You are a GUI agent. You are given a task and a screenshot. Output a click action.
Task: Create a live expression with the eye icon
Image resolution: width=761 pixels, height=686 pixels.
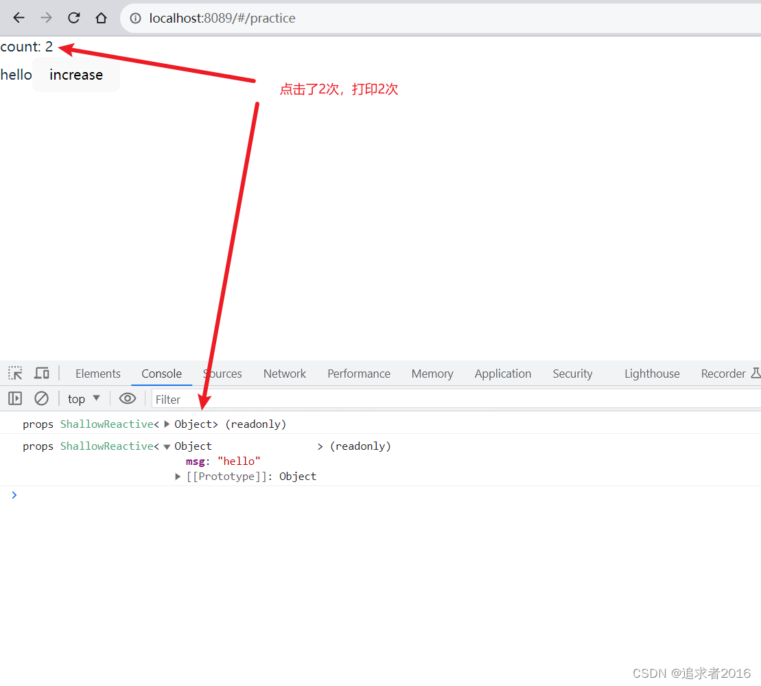(128, 399)
